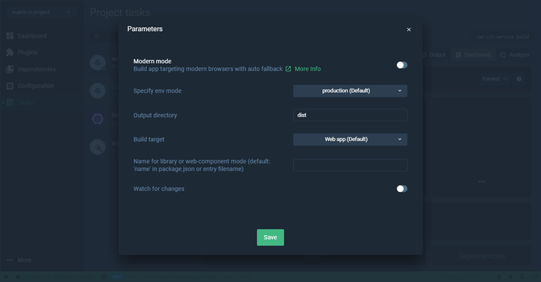Click the Plugins puzzle icon in the sidebar

pos(10,52)
